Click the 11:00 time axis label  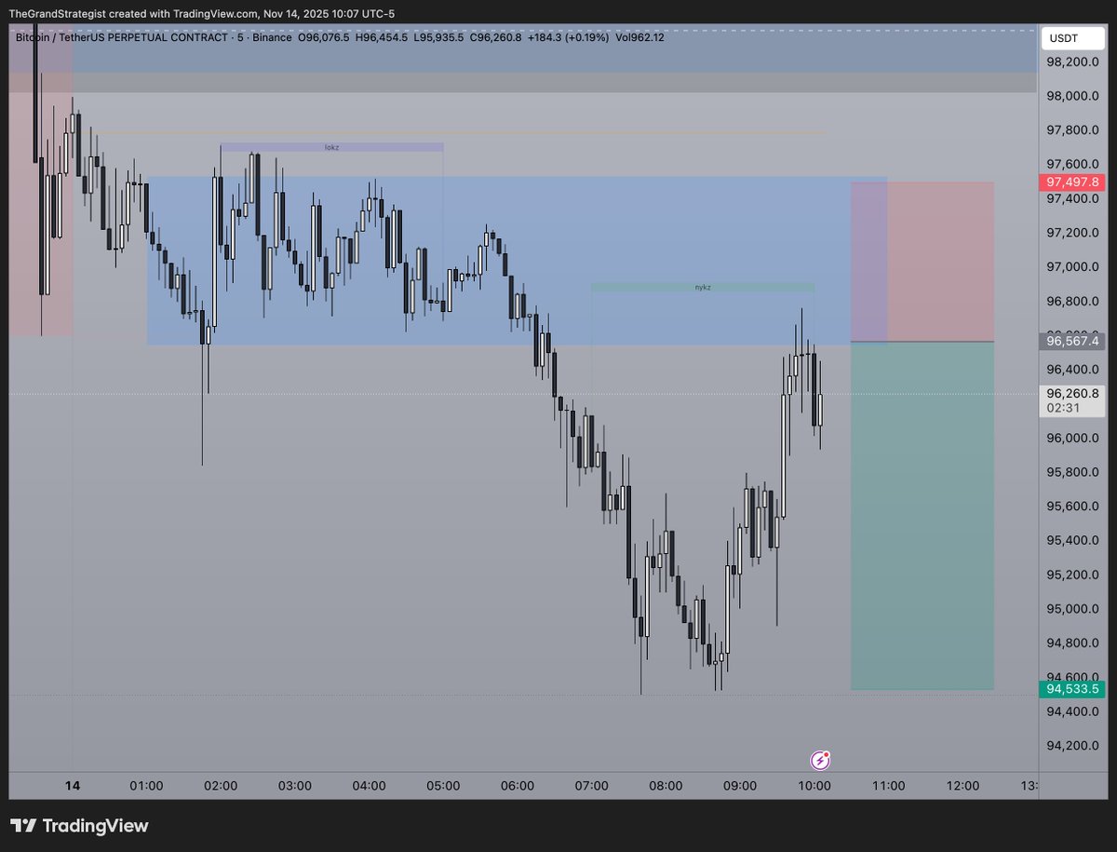(x=889, y=786)
